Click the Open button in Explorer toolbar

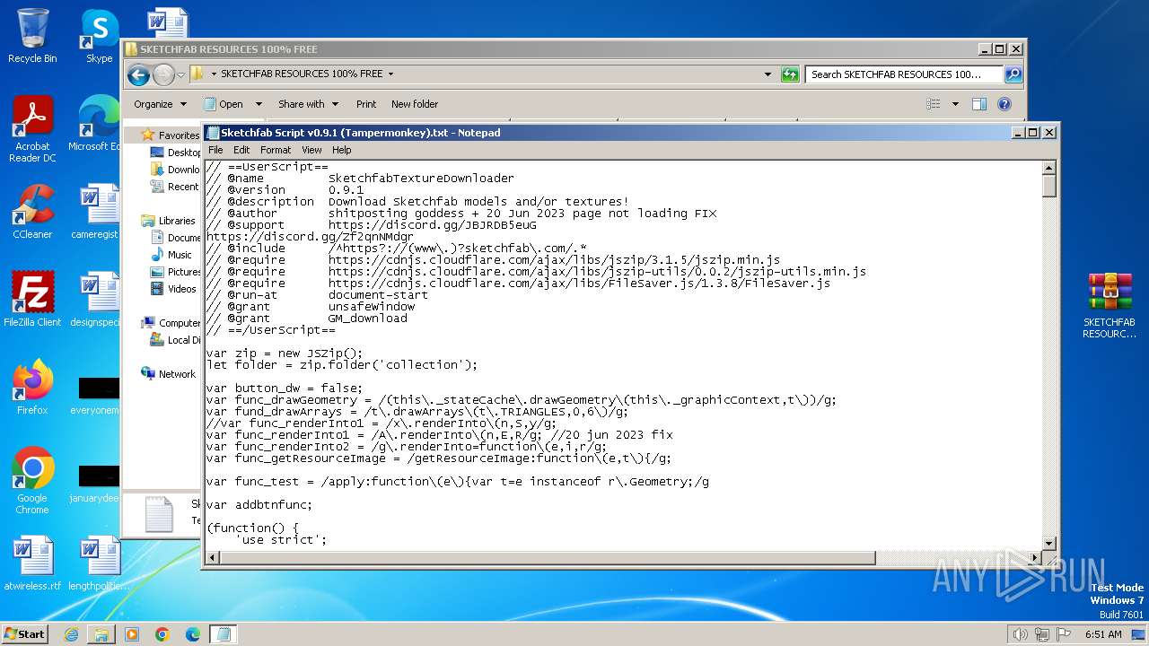pos(223,104)
